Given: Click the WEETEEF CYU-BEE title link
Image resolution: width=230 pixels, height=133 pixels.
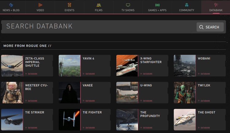Looking at the screenshot, I should tap(36, 87).
